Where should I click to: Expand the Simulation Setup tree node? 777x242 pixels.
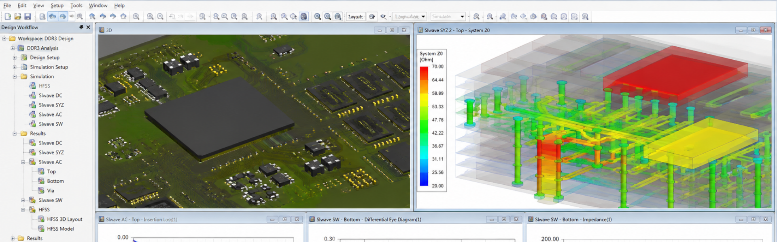tap(15, 67)
